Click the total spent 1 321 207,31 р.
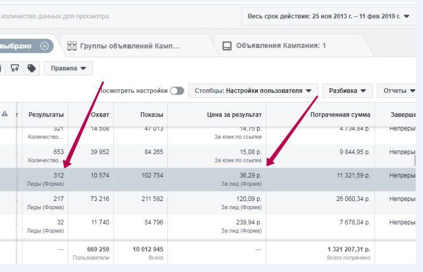 (349, 249)
